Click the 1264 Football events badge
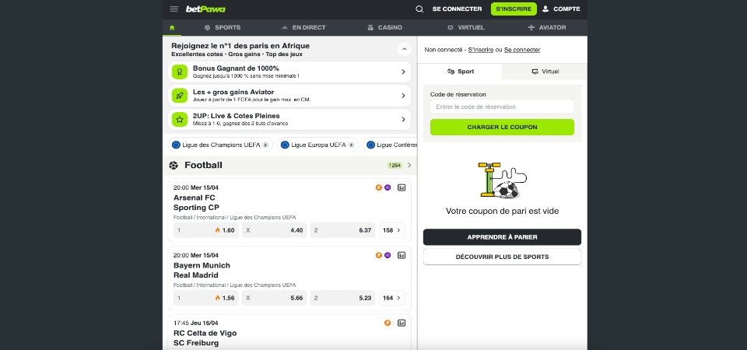Screen dimensions: 747x350 pos(395,165)
